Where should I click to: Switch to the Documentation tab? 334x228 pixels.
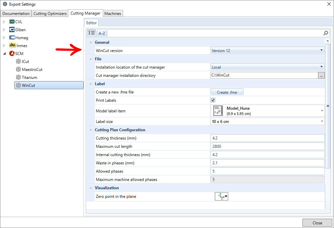click(x=16, y=13)
